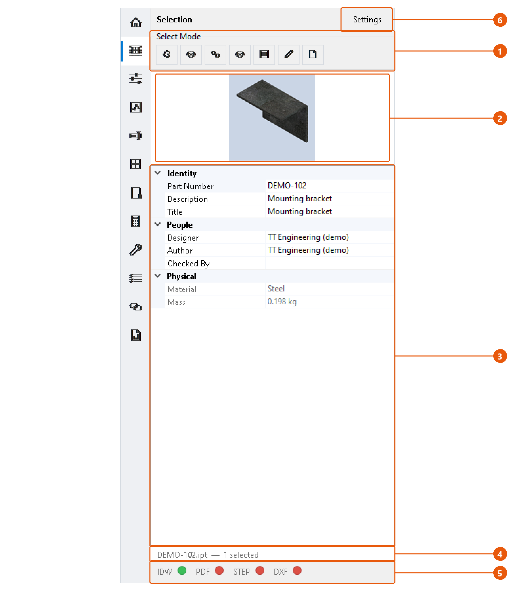Edit the Description value field
The height and width of the screenshot is (591, 515).
click(x=330, y=199)
